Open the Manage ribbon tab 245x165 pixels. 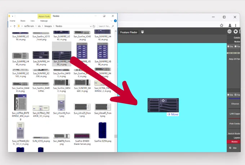pos(44,21)
